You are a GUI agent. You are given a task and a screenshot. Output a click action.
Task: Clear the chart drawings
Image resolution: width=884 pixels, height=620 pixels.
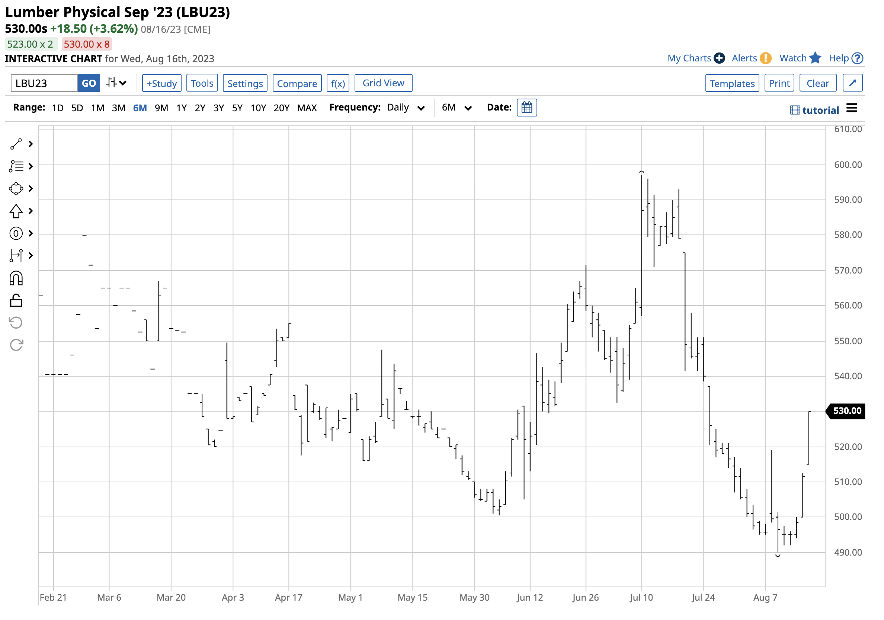[818, 83]
